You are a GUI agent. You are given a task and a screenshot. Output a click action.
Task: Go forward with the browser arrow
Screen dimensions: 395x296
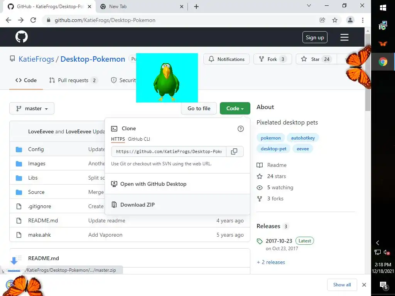(x=21, y=20)
